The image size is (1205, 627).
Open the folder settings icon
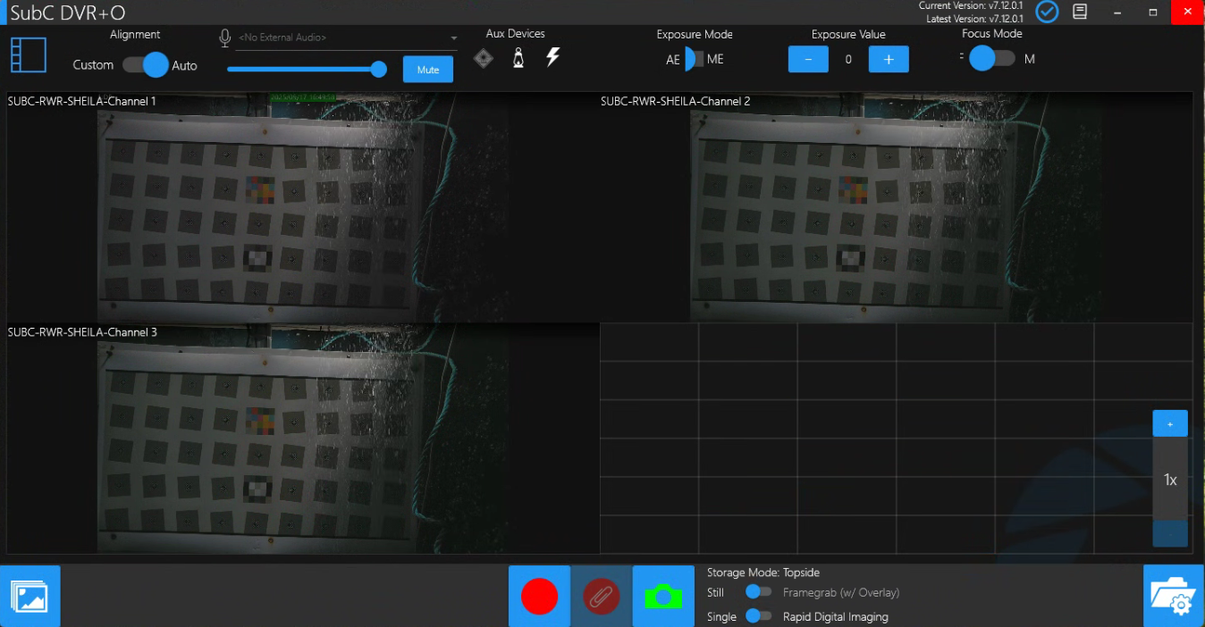pos(1173,596)
